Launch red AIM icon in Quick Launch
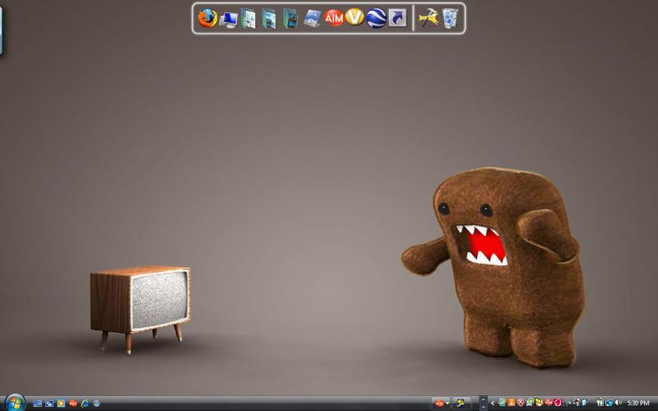 pos(72,404)
